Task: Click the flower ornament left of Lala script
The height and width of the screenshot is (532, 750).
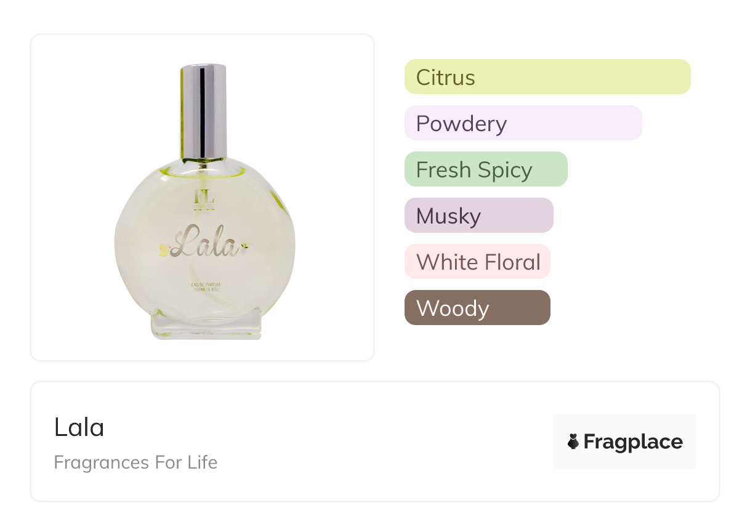Action: point(164,249)
